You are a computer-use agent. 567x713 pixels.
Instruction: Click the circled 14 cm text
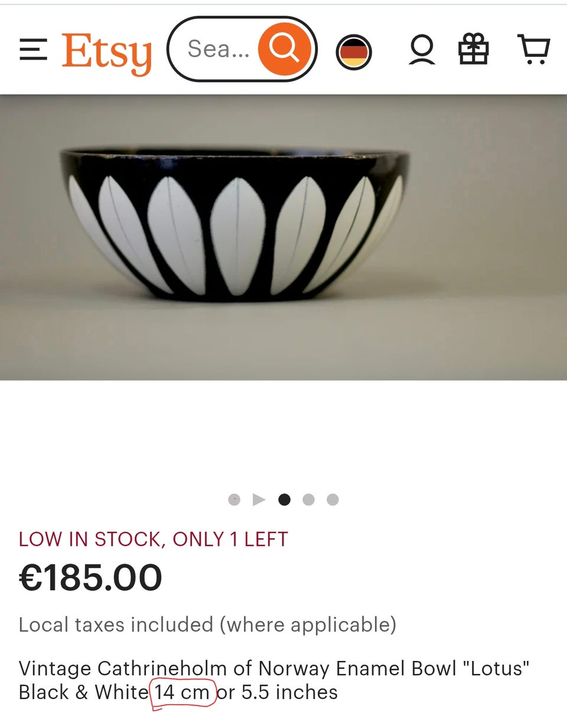point(182,692)
